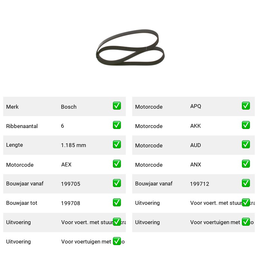The height and width of the screenshot is (258, 258).
Task: Click the checkmark beside Bouwjaar tot 199708
Action: tap(117, 203)
